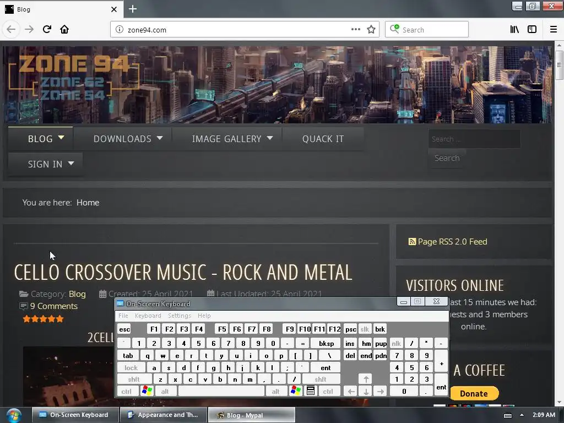Viewport: 564px width, 423px height.
Task: Open the Windows Start orb
Action: (14, 415)
